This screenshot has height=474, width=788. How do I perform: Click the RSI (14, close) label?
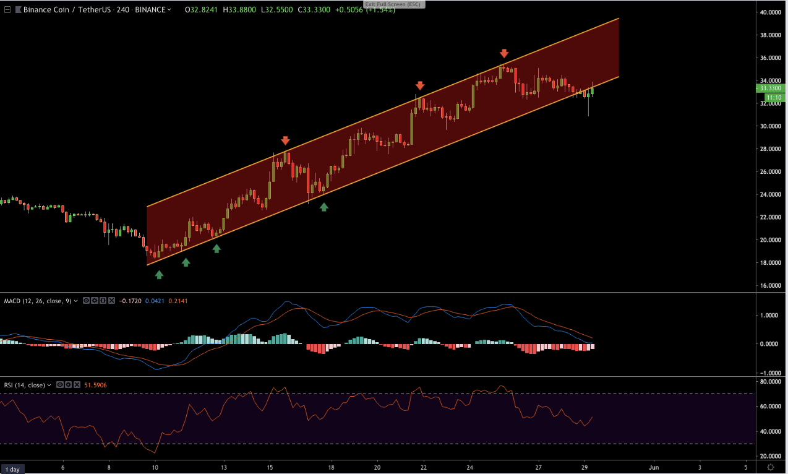(24, 385)
